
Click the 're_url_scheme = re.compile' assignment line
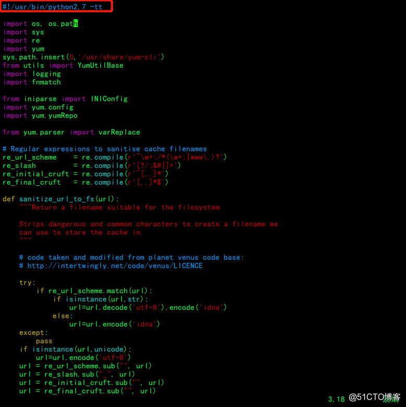pos(115,157)
